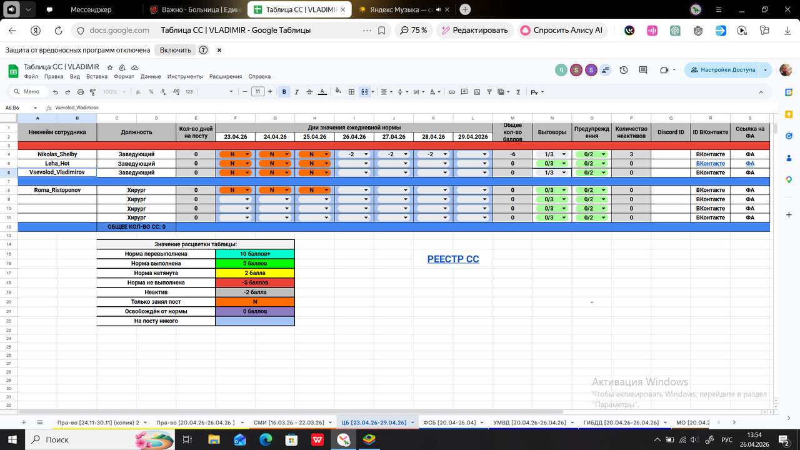The image size is (800, 450).
Task: Open the borders tool in the toolbar
Action: click(x=351, y=92)
